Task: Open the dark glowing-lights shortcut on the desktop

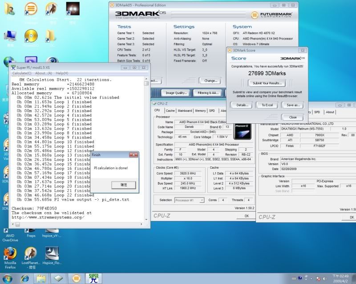Action: tap(73, 9)
